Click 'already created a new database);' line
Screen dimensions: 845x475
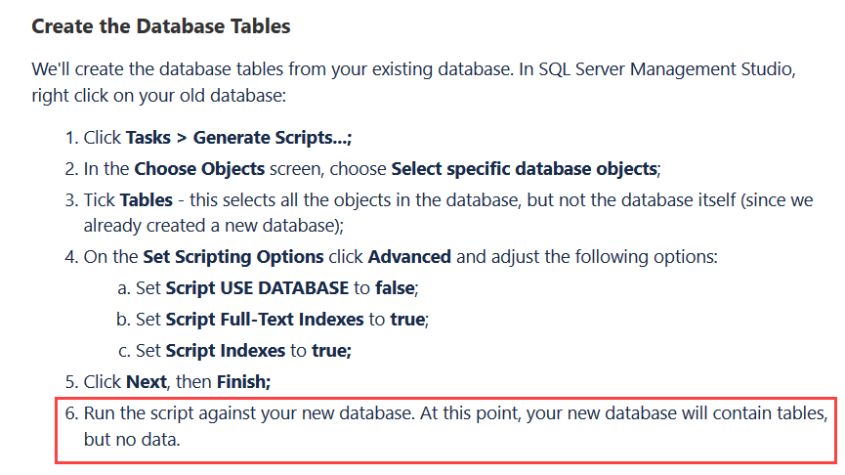(213, 226)
